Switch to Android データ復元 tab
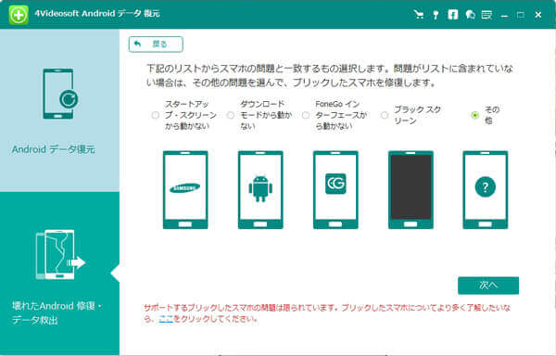Screen dimensions: 556x356 [59, 110]
